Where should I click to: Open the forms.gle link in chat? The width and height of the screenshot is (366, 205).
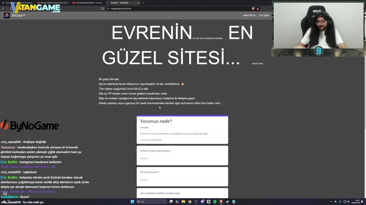[x=28, y=192]
